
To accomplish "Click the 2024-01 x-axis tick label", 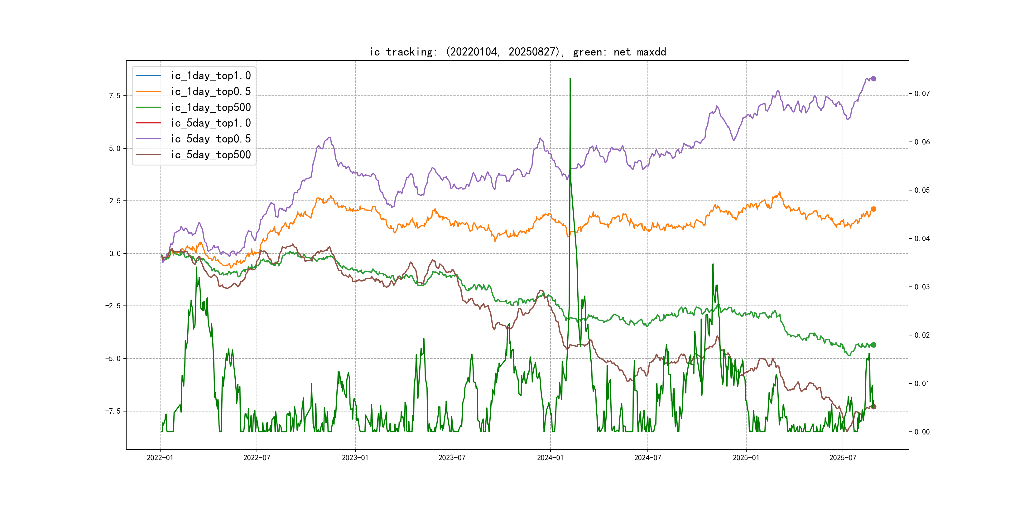I will pos(550,458).
